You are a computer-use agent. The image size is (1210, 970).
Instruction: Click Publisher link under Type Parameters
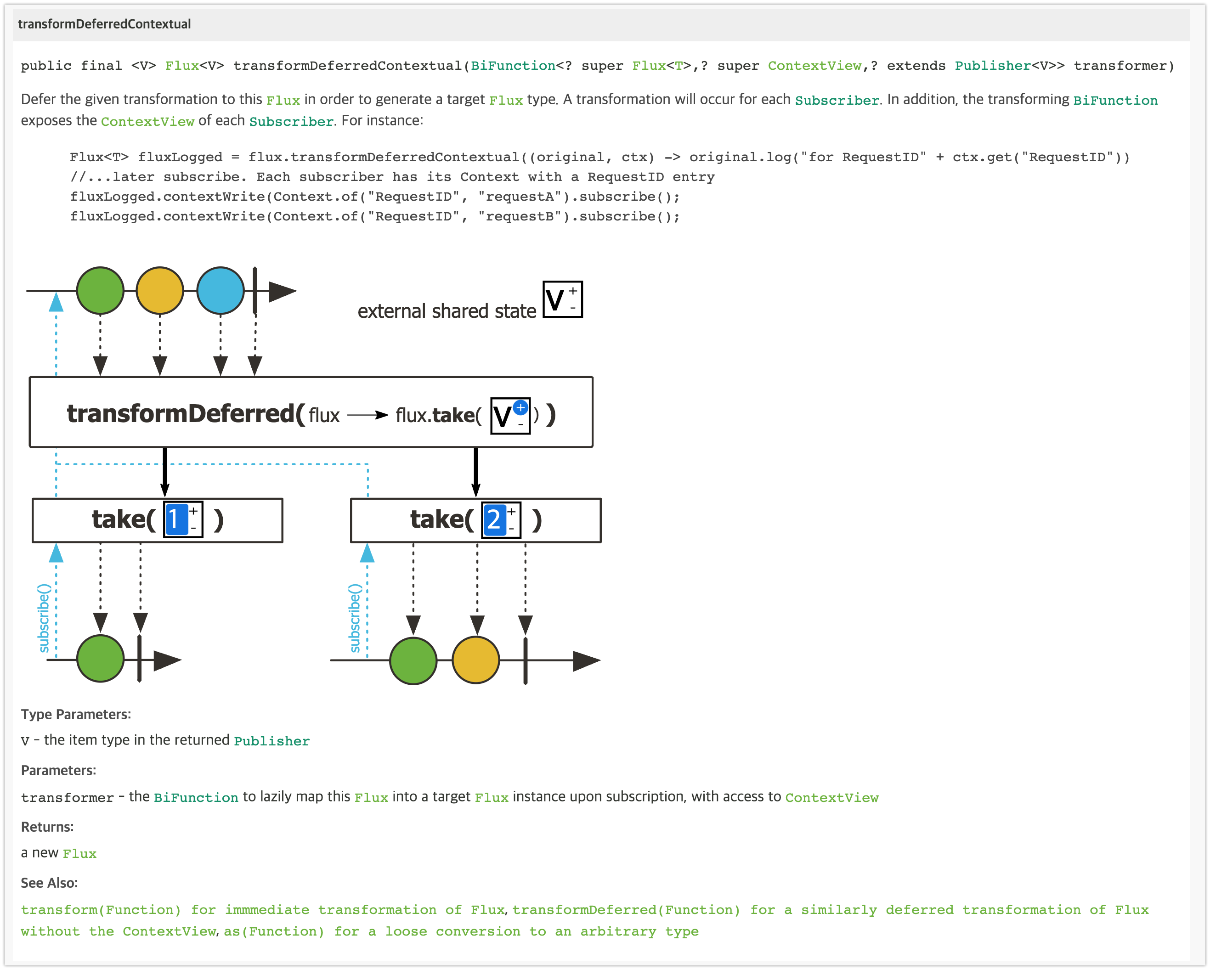[x=271, y=741]
